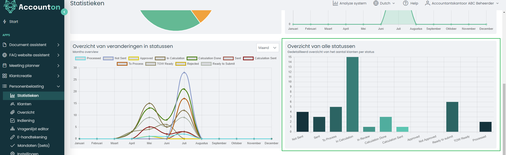Click the Dutch language label

tap(385, 3)
